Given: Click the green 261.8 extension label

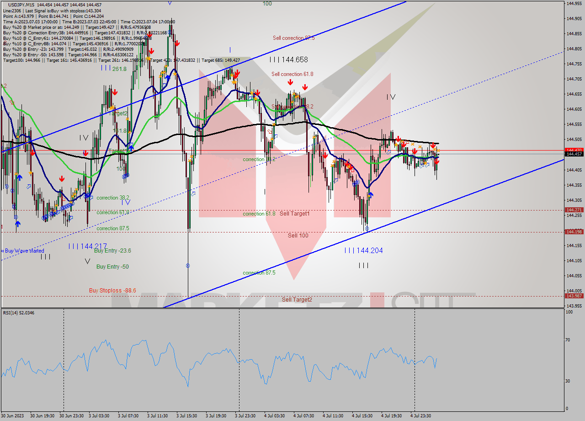Looking at the screenshot, I should [x=119, y=69].
